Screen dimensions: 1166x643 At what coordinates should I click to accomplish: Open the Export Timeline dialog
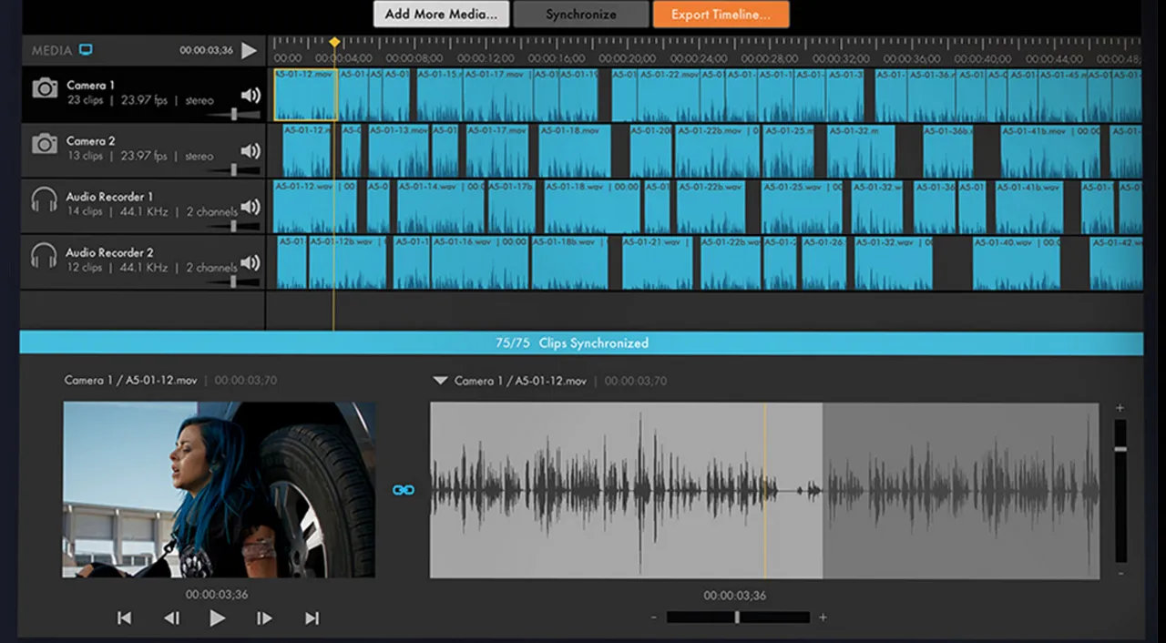[721, 15]
